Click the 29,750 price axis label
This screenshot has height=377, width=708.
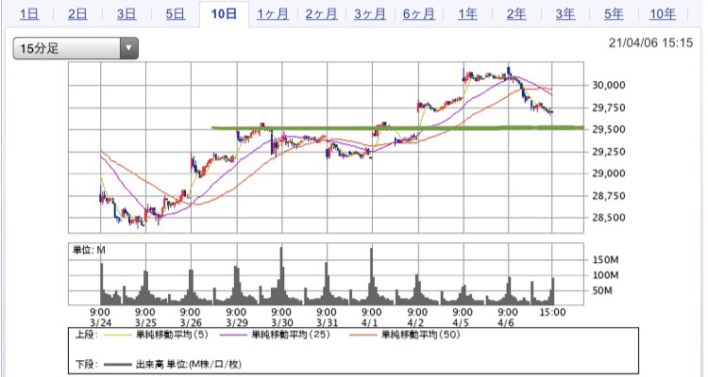609,107
